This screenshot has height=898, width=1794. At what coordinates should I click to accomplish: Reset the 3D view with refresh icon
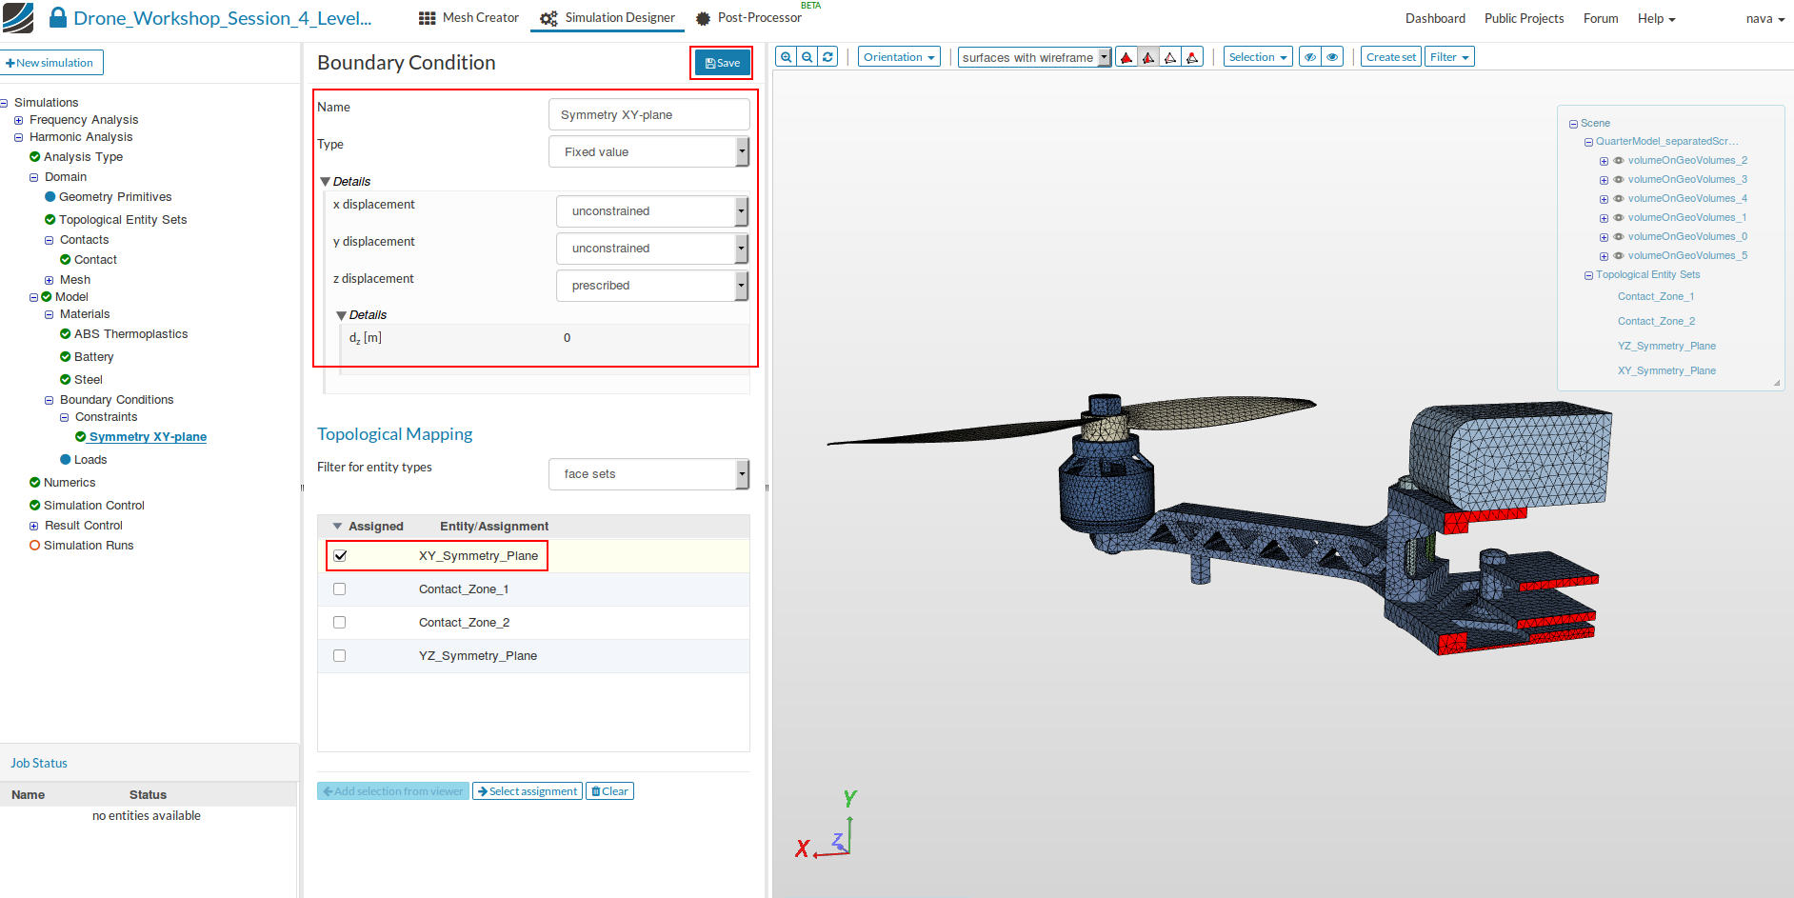pos(828,57)
